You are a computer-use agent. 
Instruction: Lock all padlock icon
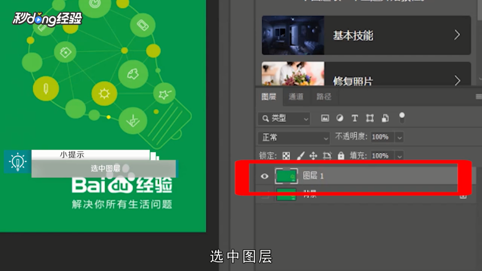click(341, 156)
